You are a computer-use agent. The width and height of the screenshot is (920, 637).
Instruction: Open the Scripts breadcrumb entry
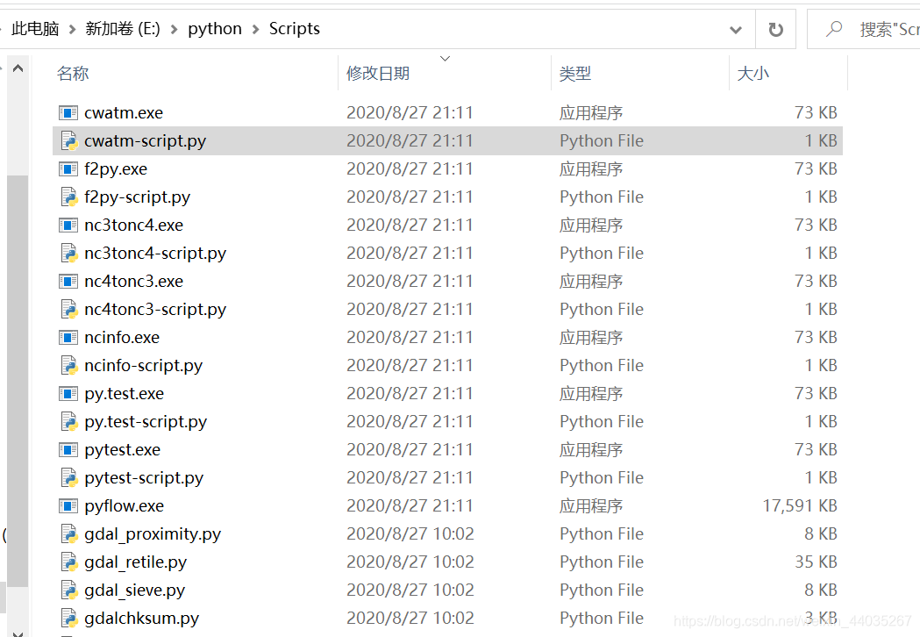pos(294,29)
